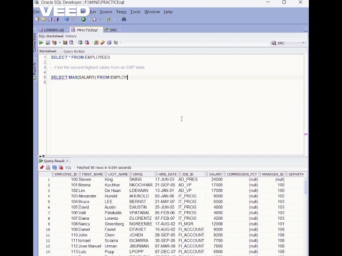The height and width of the screenshot is (256, 342).
Task: Sort by the EMPLOYEE_ID column header
Action: point(64,174)
